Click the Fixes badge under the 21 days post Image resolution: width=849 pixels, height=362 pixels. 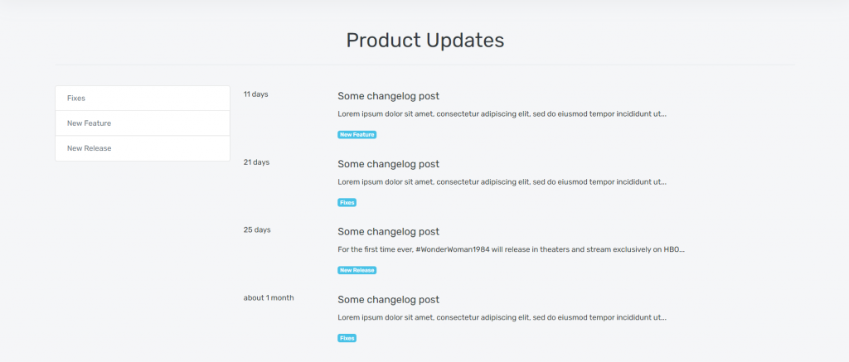coord(347,202)
